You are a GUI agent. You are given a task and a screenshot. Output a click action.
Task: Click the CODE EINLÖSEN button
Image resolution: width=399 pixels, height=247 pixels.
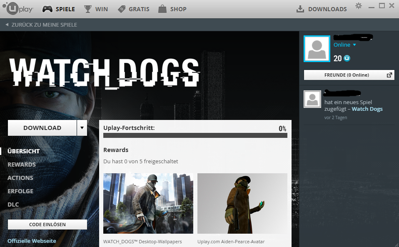(47, 225)
